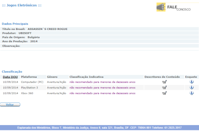Screen dimensions: 199x133
Task: Open content descriptors for Computador (PC) row
Action: (x=164, y=82)
